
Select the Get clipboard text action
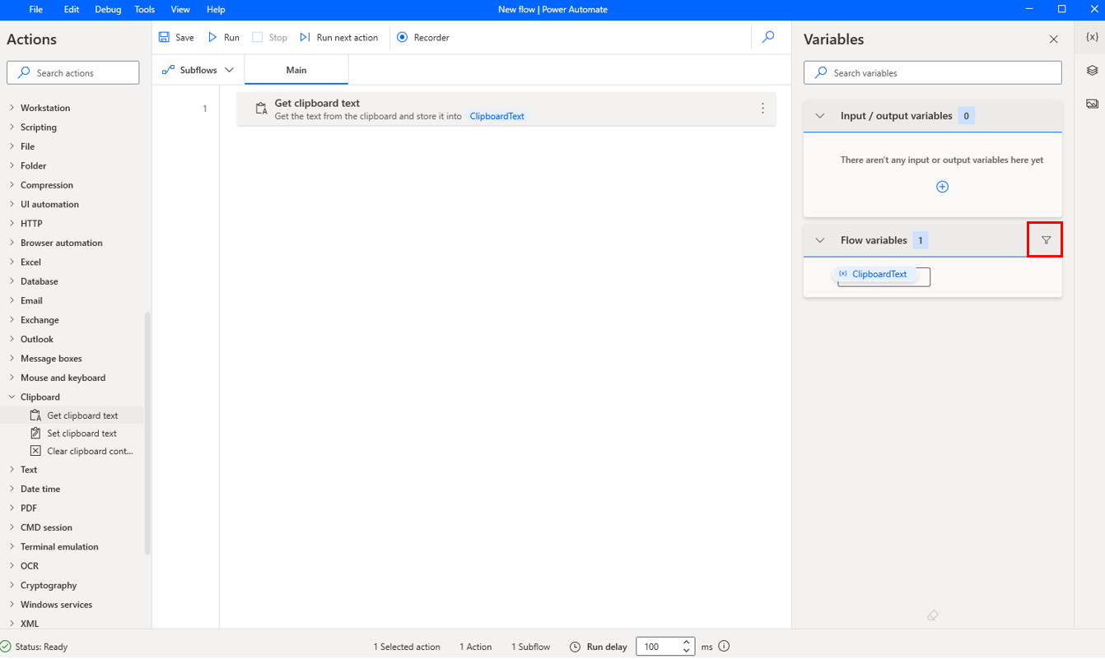point(506,108)
